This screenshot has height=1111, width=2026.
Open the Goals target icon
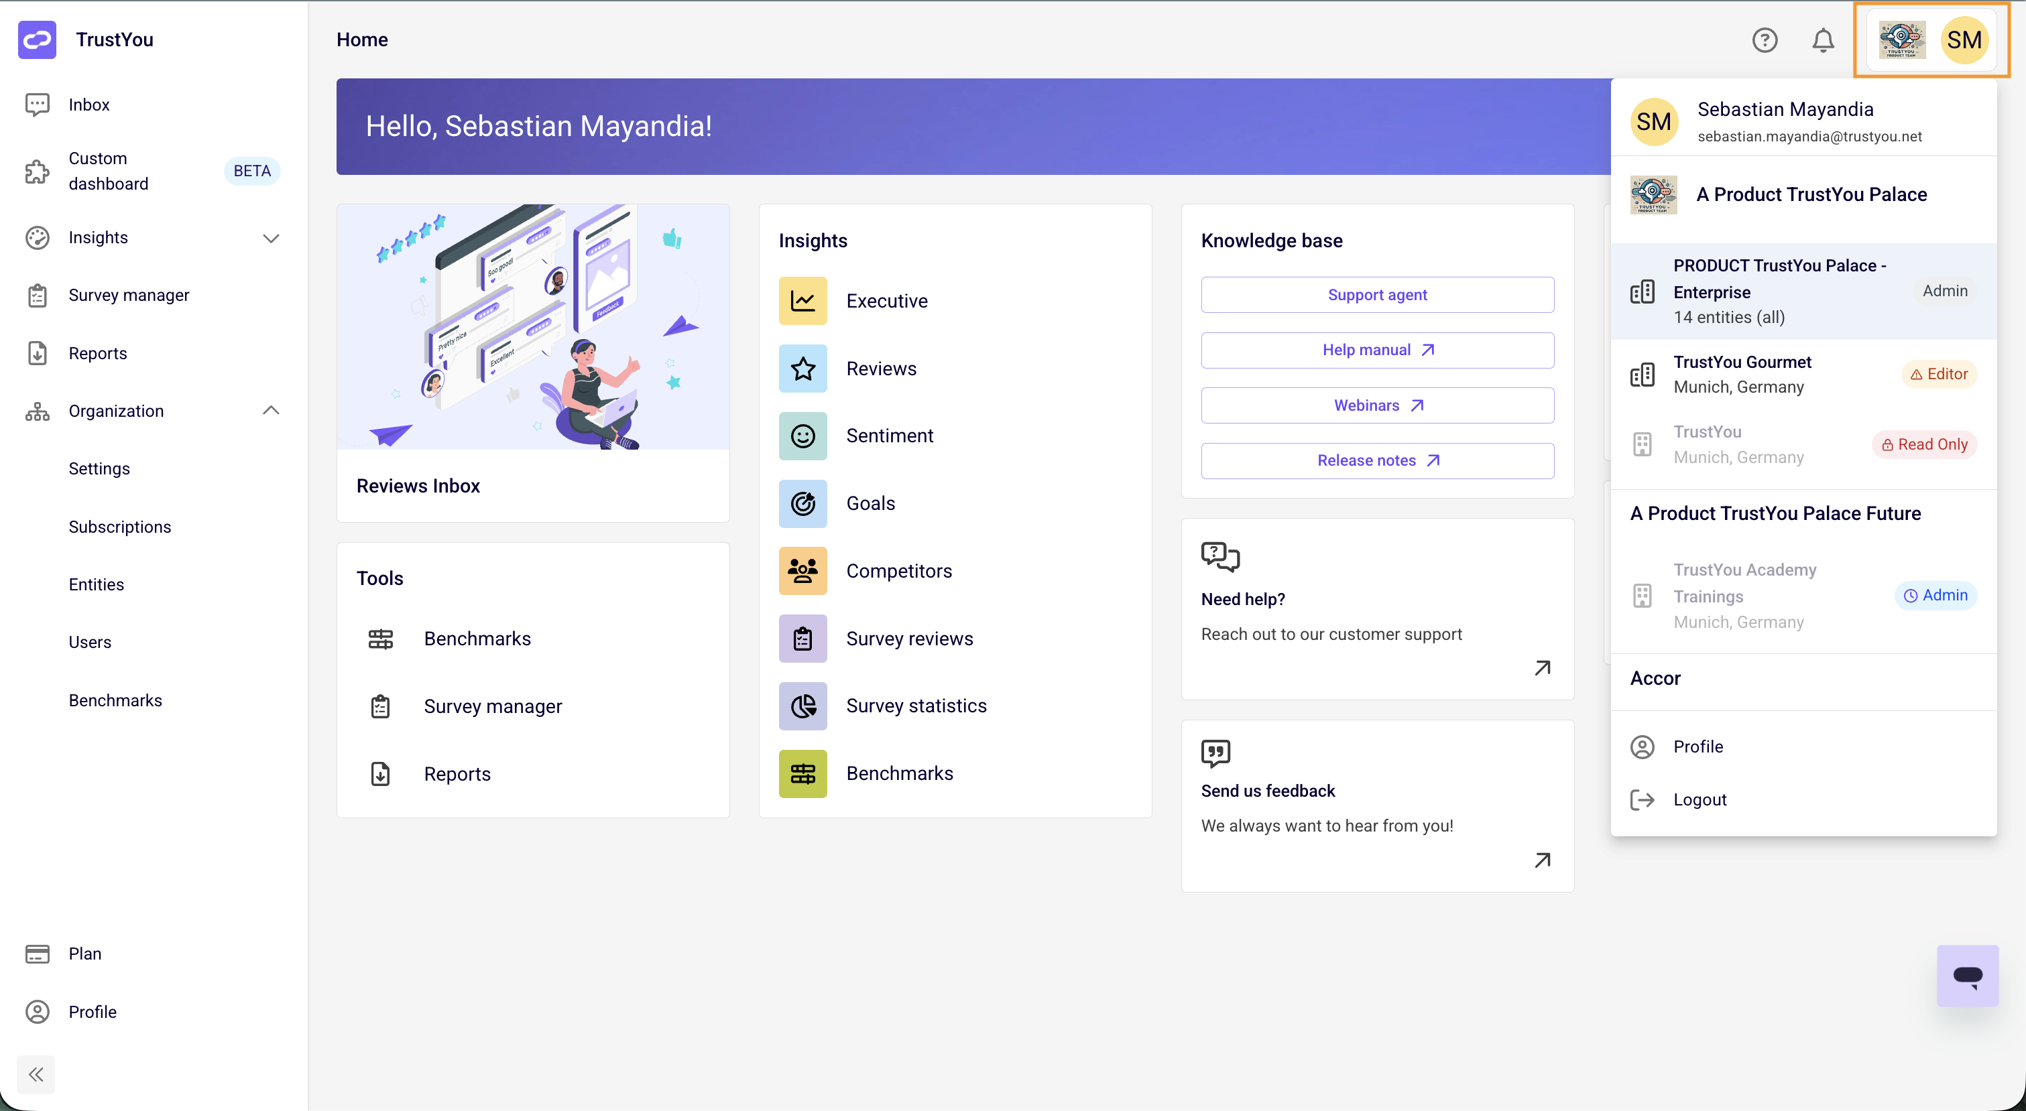coord(802,504)
